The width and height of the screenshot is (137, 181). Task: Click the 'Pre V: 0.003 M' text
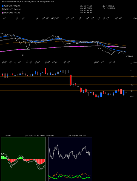(109, 8)
